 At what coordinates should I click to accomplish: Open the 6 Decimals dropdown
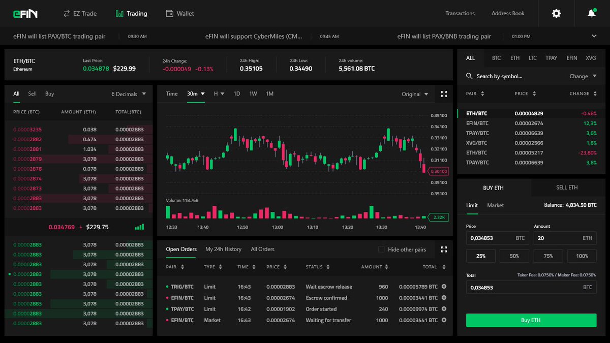pyautogui.click(x=129, y=94)
